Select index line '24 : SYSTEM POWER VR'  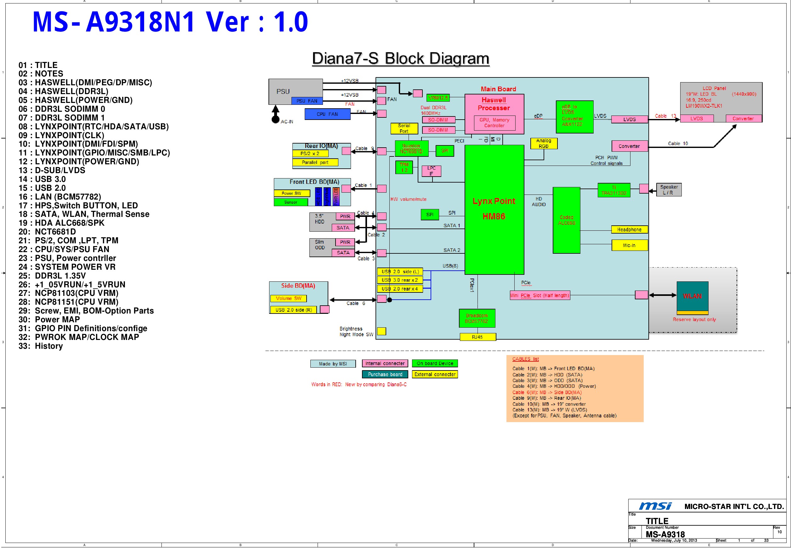[67, 267]
